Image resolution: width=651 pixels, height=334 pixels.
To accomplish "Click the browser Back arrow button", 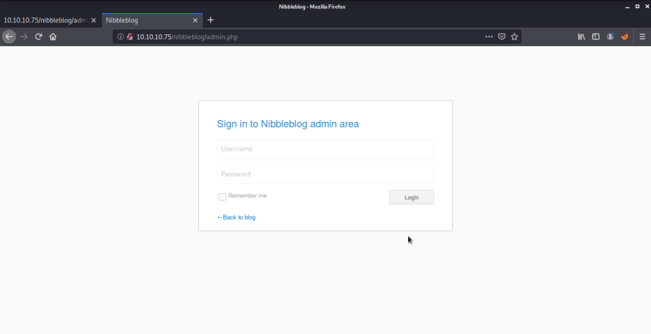I will [x=9, y=37].
